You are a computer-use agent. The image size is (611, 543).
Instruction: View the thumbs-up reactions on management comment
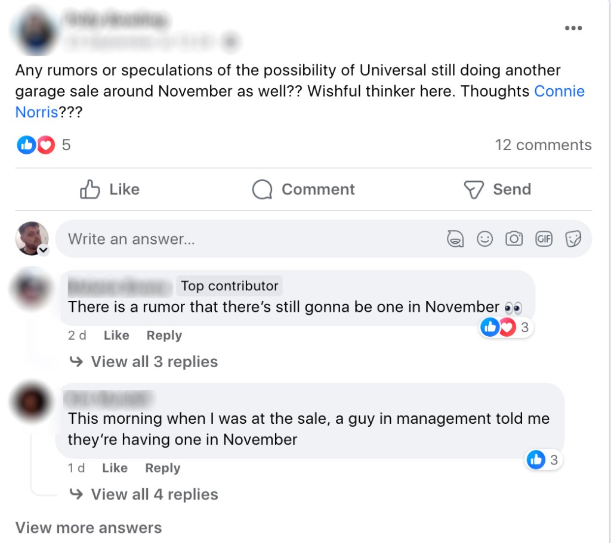pos(544,460)
